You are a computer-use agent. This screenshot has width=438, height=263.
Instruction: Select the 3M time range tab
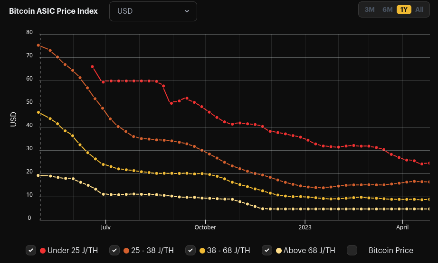click(x=370, y=10)
